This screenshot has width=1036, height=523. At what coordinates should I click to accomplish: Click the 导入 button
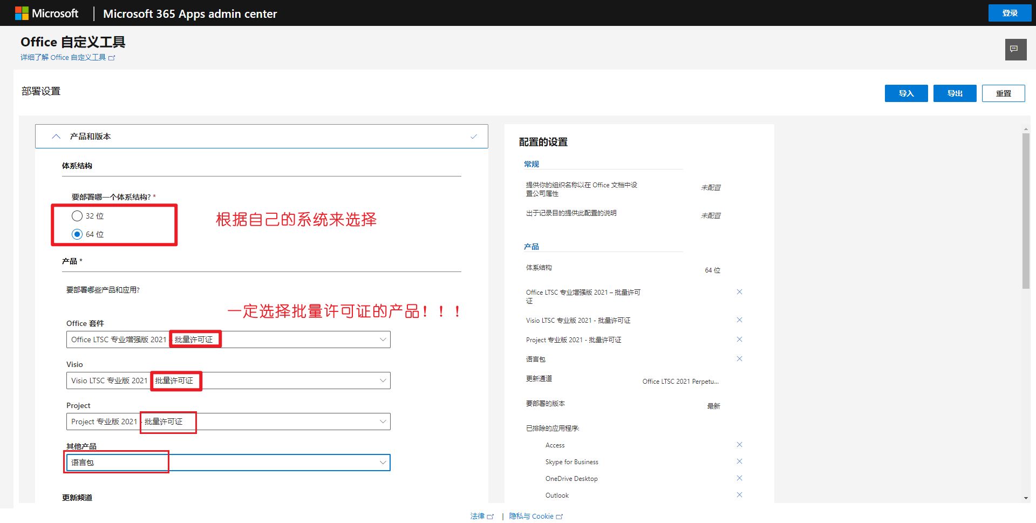(906, 93)
